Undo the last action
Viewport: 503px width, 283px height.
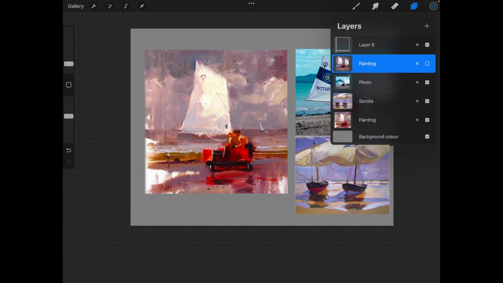click(69, 150)
